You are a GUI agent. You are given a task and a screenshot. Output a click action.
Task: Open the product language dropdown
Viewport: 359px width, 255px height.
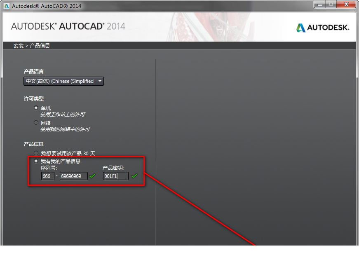63,81
